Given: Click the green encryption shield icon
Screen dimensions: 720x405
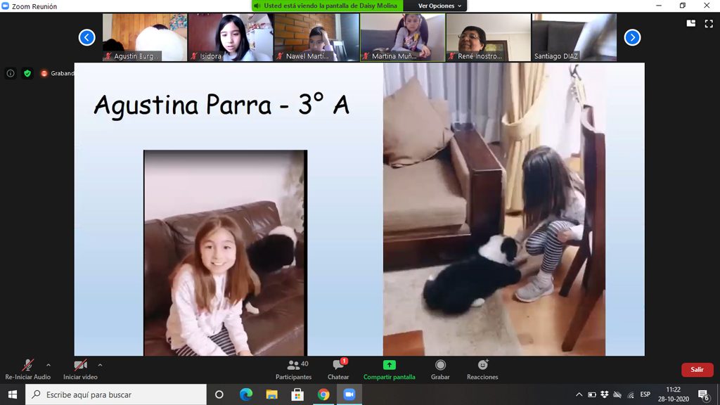Looking at the screenshot, I should (27, 73).
